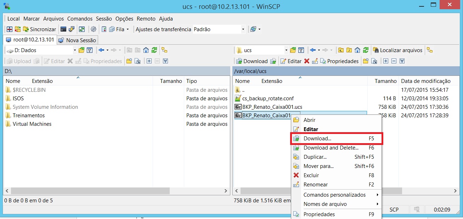463x219 pixels.
Task: Click the Sincronizar button in toolbar
Action: [39, 29]
